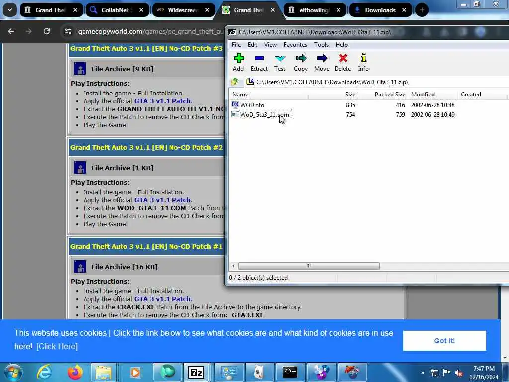Open the Edit menu in 7-Zip
The image size is (509, 382).
pos(252,44)
